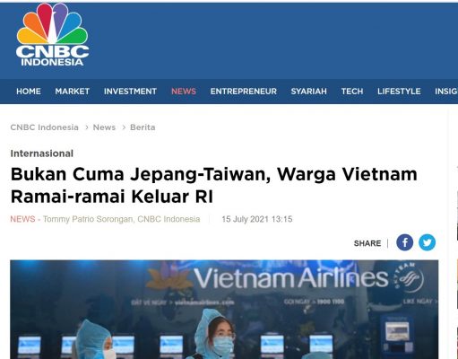Go to INVESTMENT section

coord(130,92)
